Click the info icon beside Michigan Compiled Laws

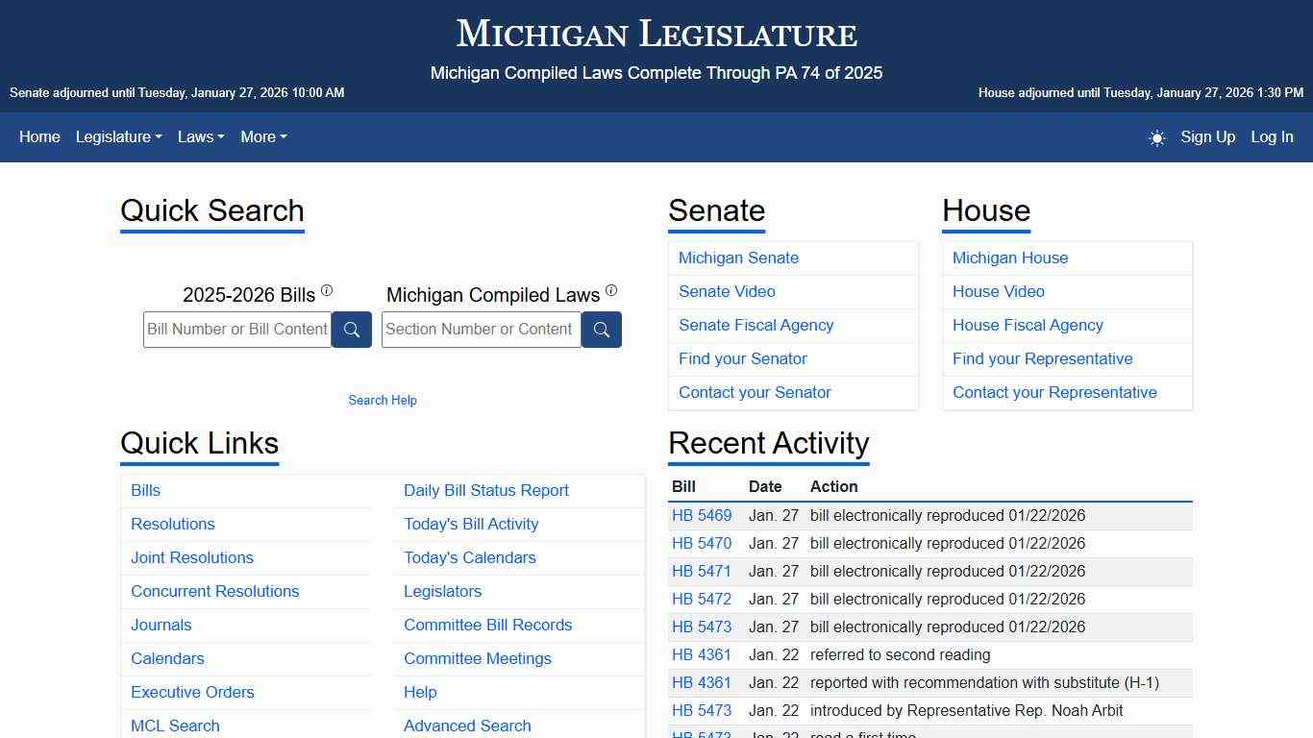(x=611, y=288)
